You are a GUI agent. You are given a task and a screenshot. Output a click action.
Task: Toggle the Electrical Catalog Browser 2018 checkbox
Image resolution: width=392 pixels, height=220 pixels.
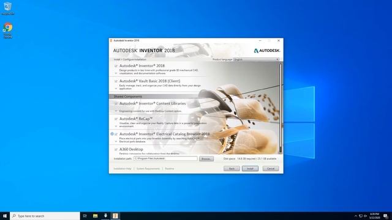pyautogui.click(x=116, y=134)
